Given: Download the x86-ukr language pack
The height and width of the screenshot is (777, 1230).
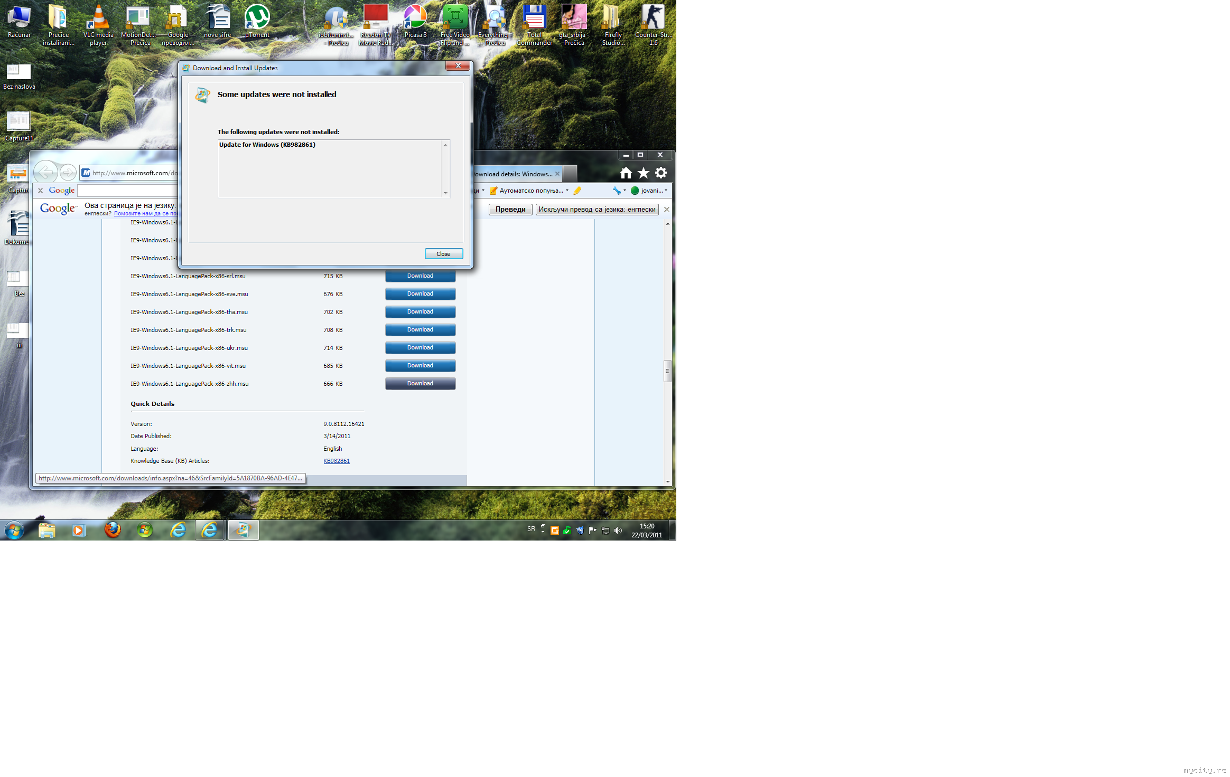Looking at the screenshot, I should click(x=420, y=348).
